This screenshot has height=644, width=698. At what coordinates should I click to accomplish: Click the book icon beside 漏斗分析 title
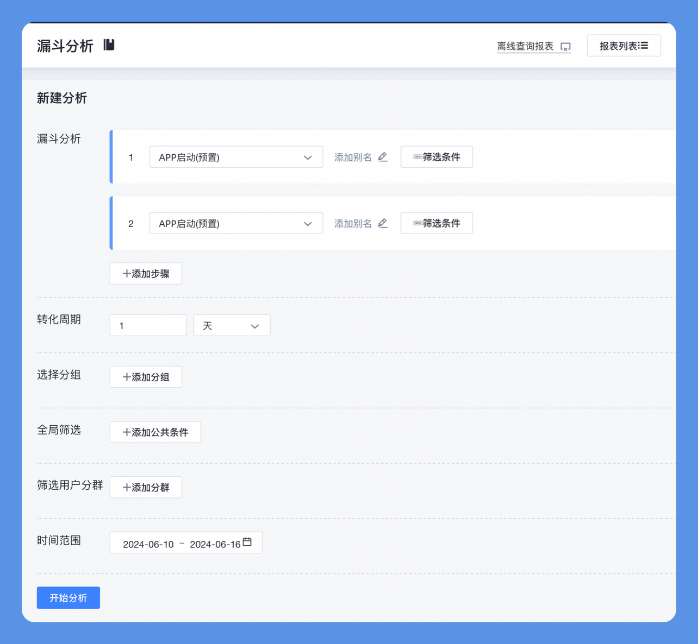109,45
